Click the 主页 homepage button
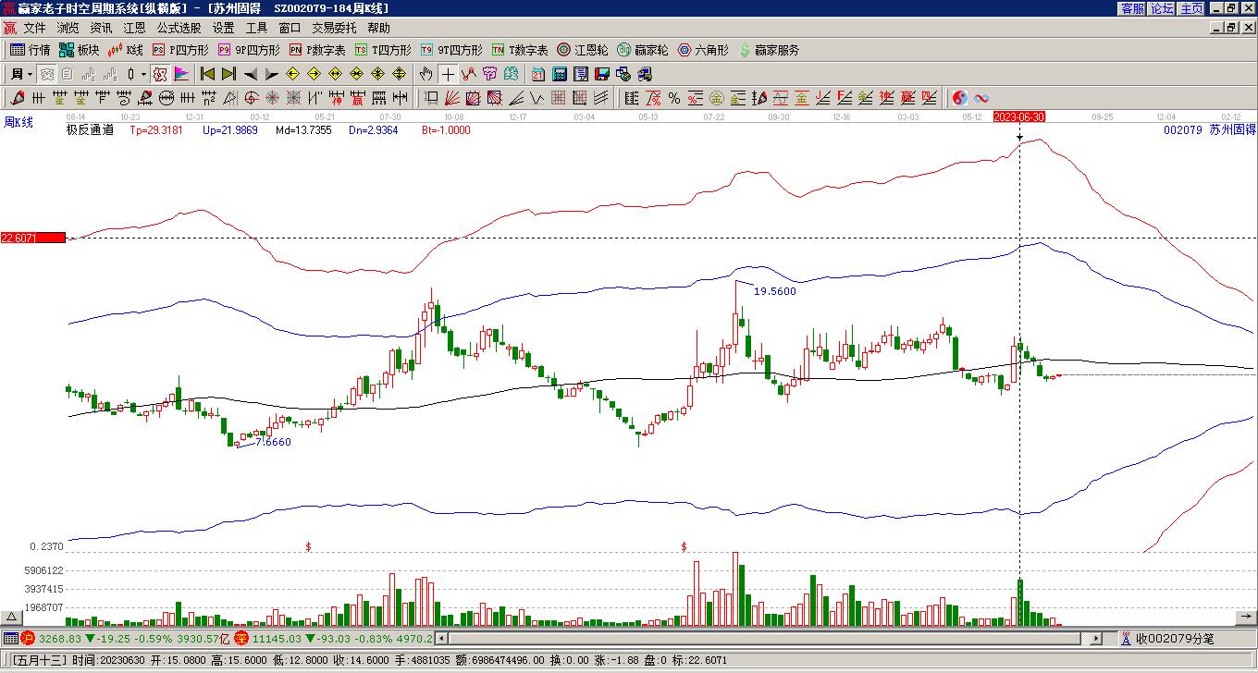This screenshot has width=1258, height=673. (1191, 8)
